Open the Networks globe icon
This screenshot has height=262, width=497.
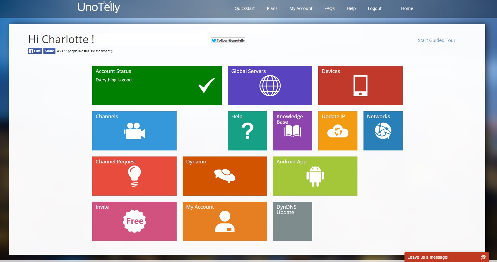[x=383, y=131]
